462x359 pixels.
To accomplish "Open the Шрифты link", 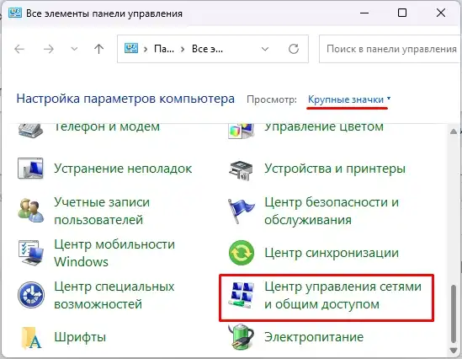I will 80,337.
